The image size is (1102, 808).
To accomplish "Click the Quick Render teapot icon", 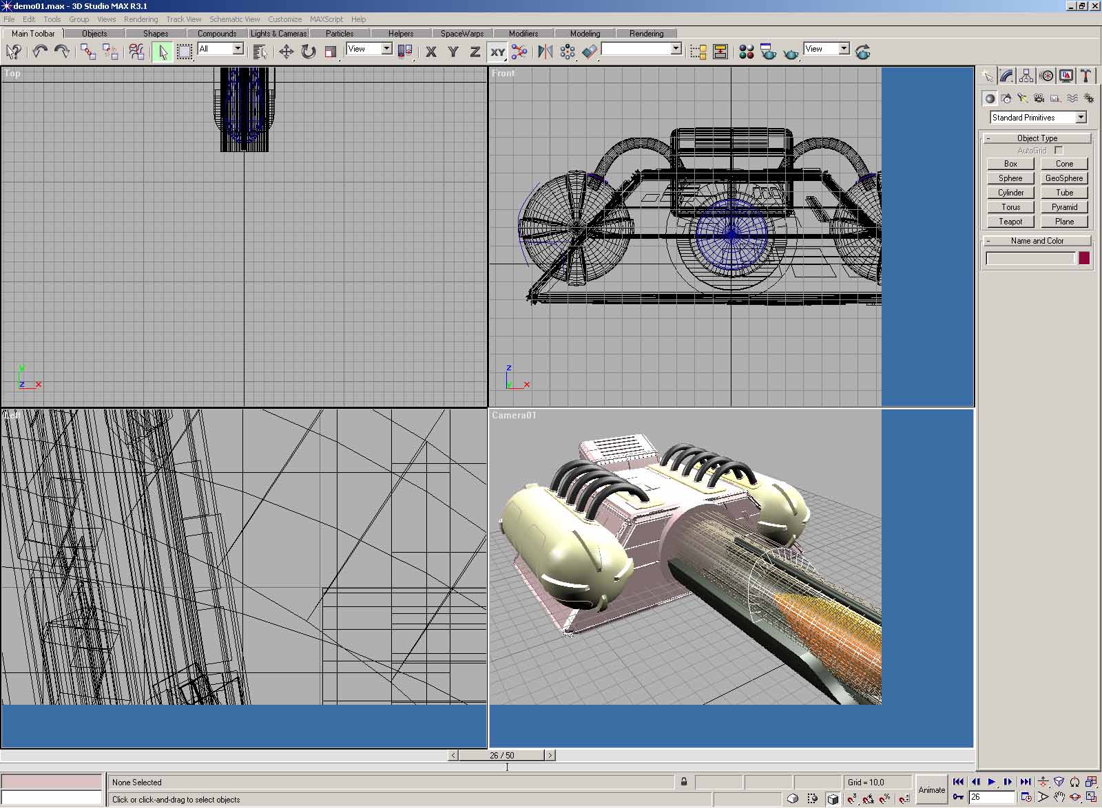I will click(791, 52).
